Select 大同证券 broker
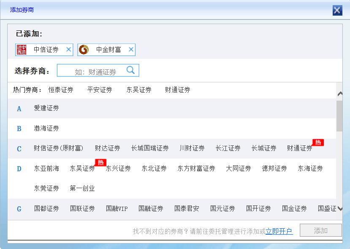Viewport: 350px width, 249px height. click(x=239, y=169)
